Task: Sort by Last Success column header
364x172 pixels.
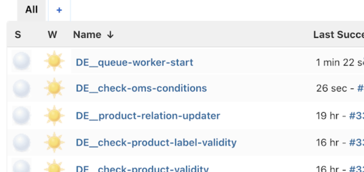Action: point(338,35)
